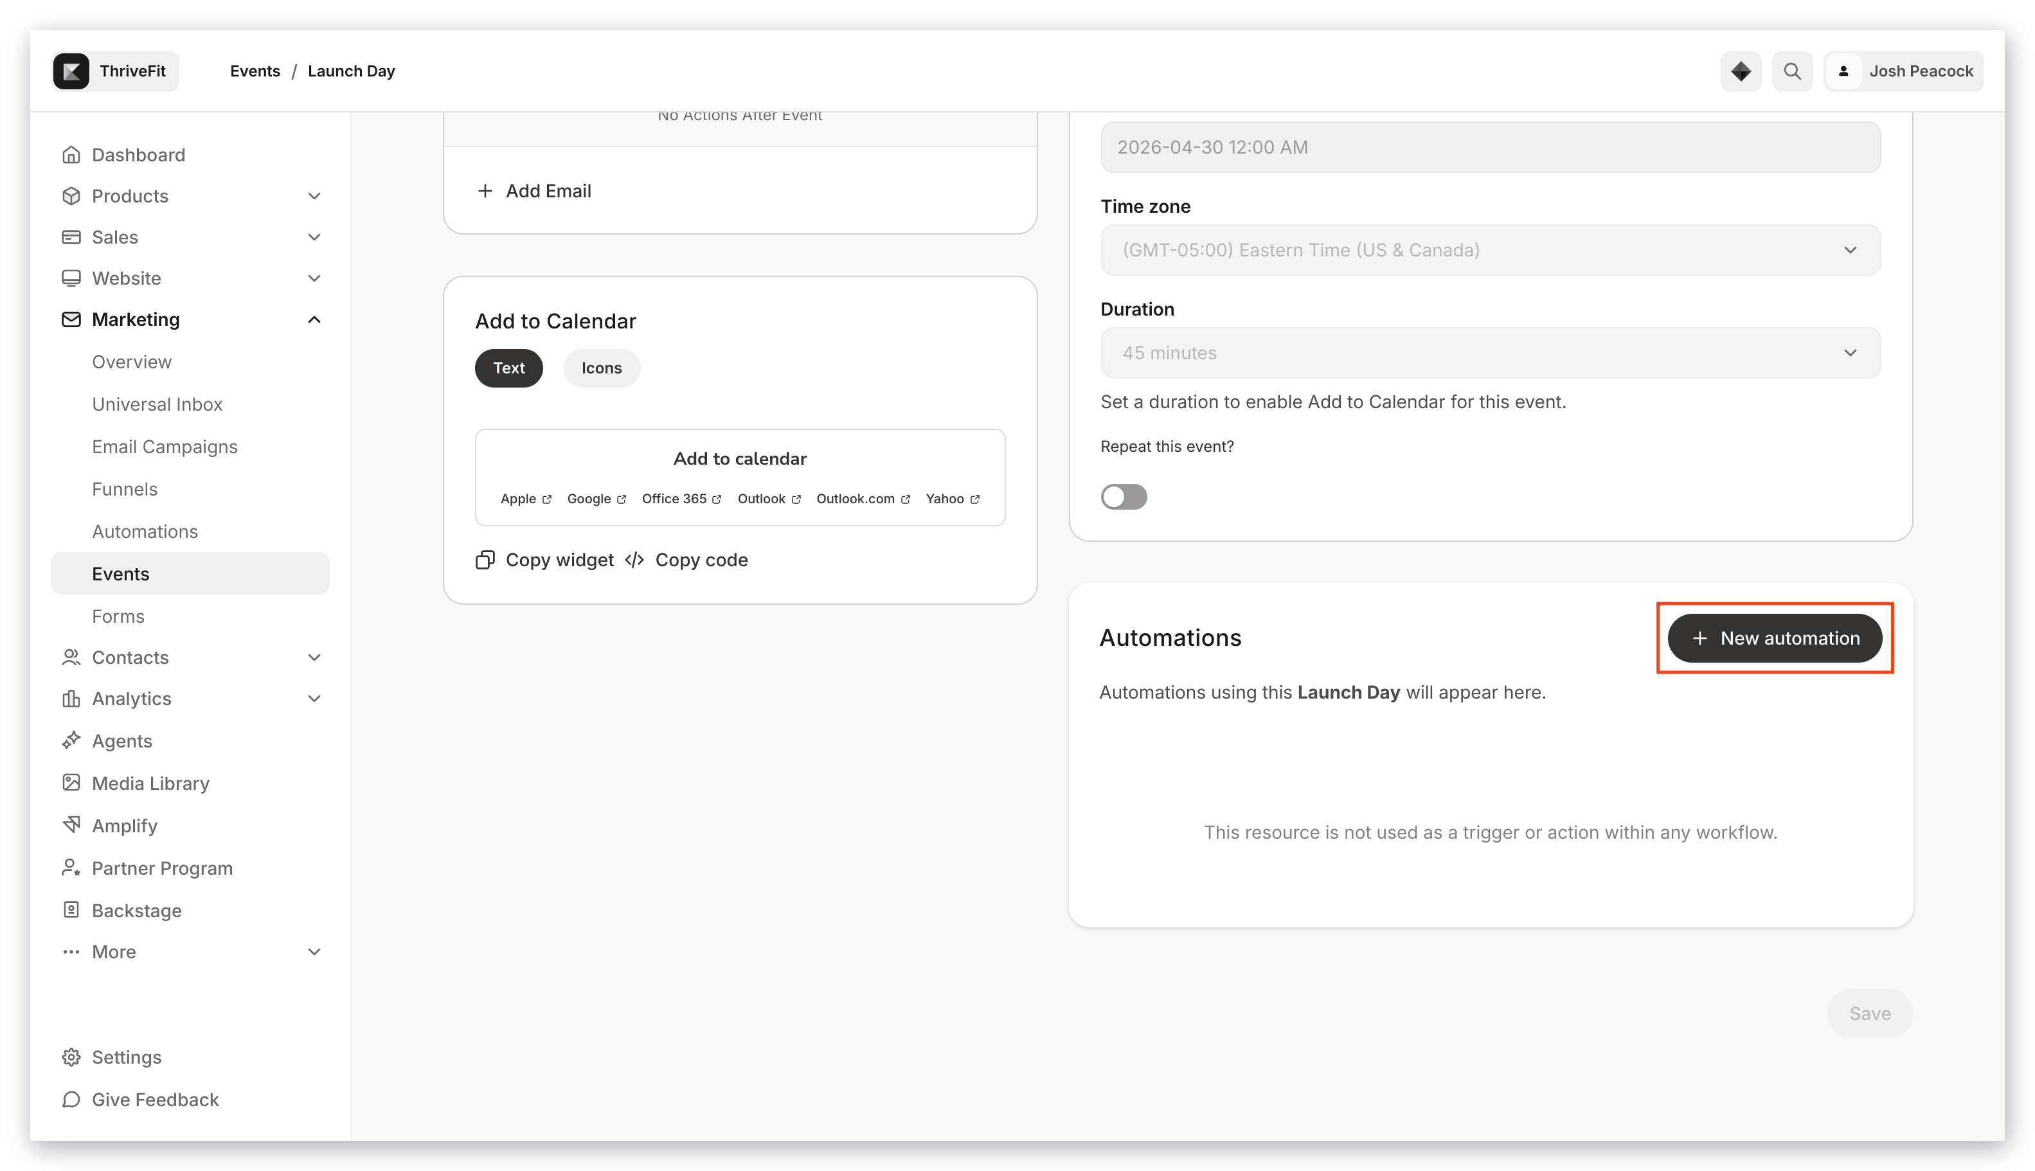Click external link icon next to Yahoo
Image resolution: width=2035 pixels, height=1171 pixels.
975,499
